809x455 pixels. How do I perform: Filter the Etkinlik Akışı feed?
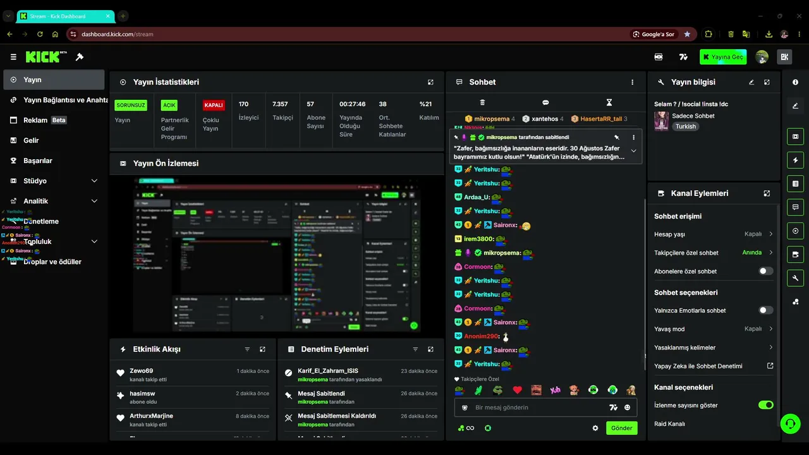(x=247, y=349)
